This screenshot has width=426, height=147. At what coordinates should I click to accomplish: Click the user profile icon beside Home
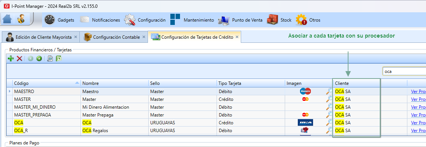tap(21, 19)
